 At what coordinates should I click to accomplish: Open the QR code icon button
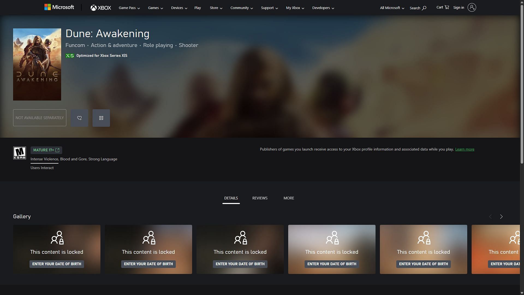(x=101, y=118)
